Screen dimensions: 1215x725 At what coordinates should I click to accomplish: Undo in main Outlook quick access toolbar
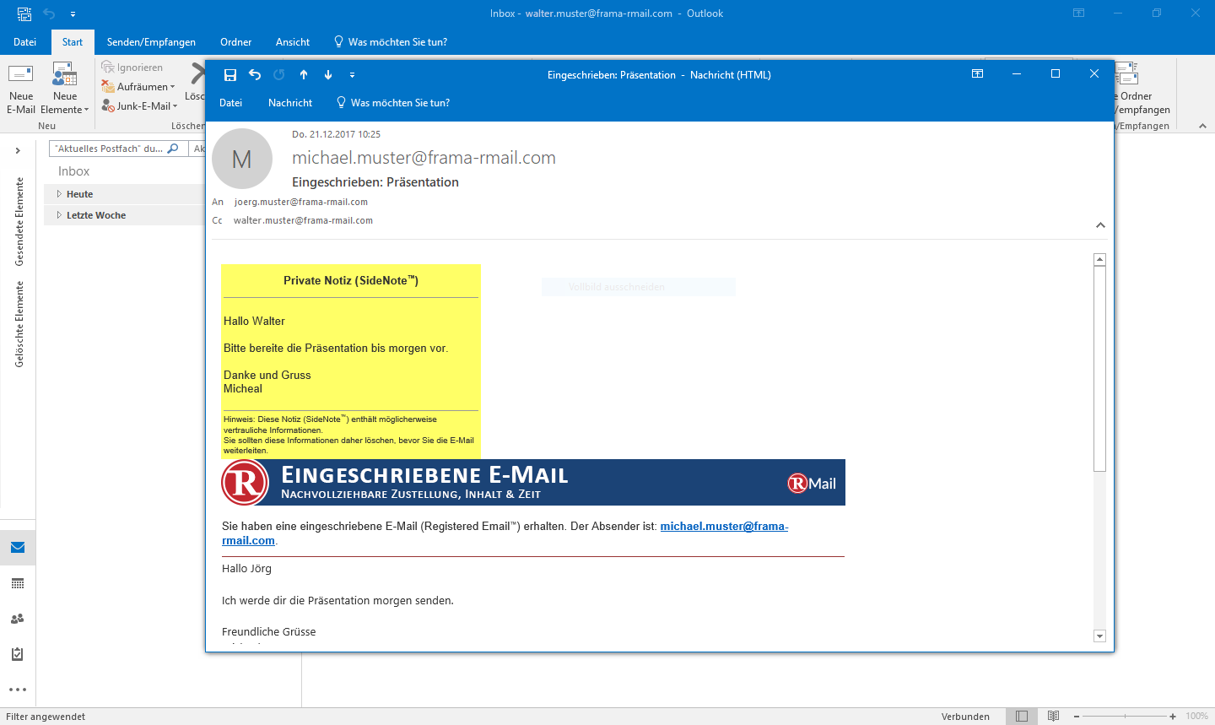point(49,14)
